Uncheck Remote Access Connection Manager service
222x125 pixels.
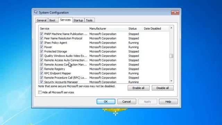point(41,65)
